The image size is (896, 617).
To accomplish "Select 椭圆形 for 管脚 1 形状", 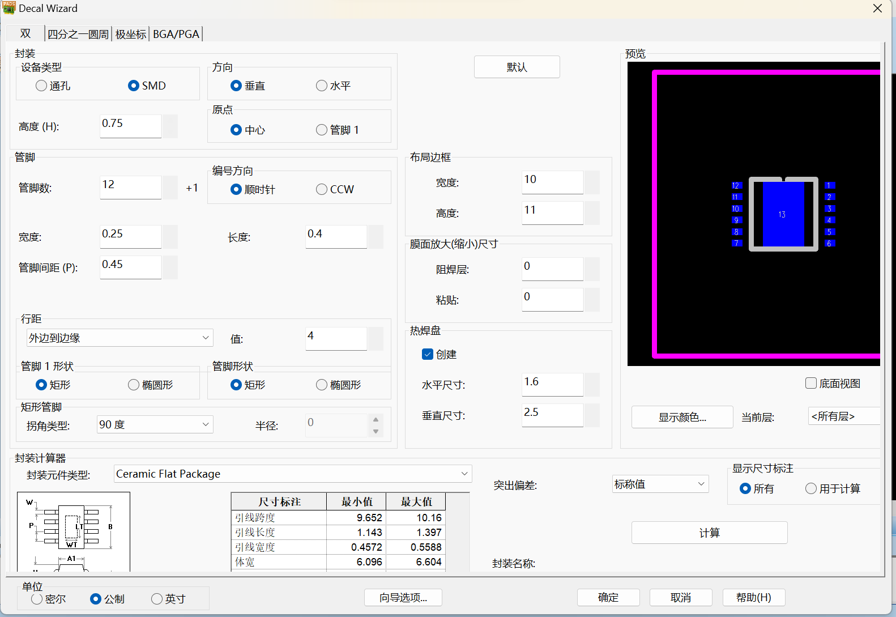I will point(151,385).
